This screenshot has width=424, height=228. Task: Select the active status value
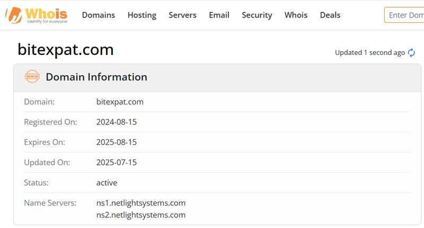107,183
